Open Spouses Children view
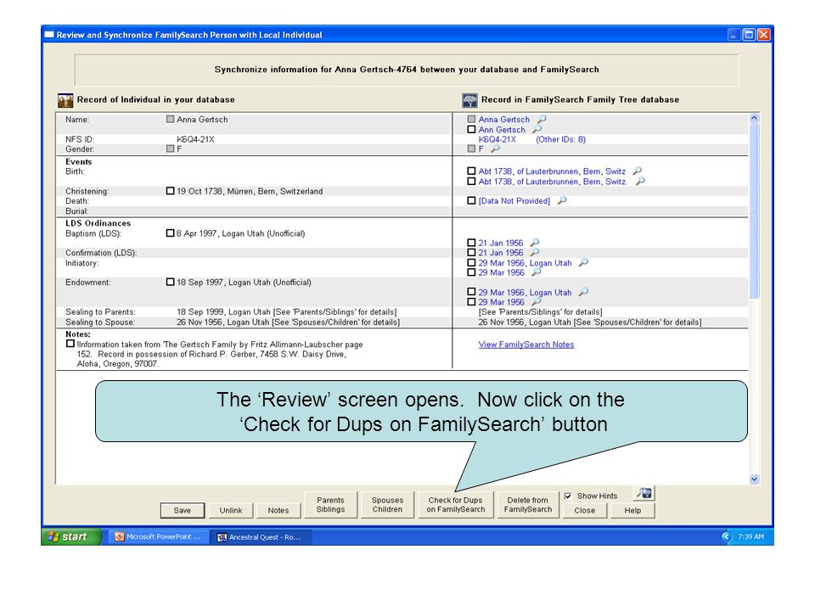815x611 pixels. click(387, 504)
